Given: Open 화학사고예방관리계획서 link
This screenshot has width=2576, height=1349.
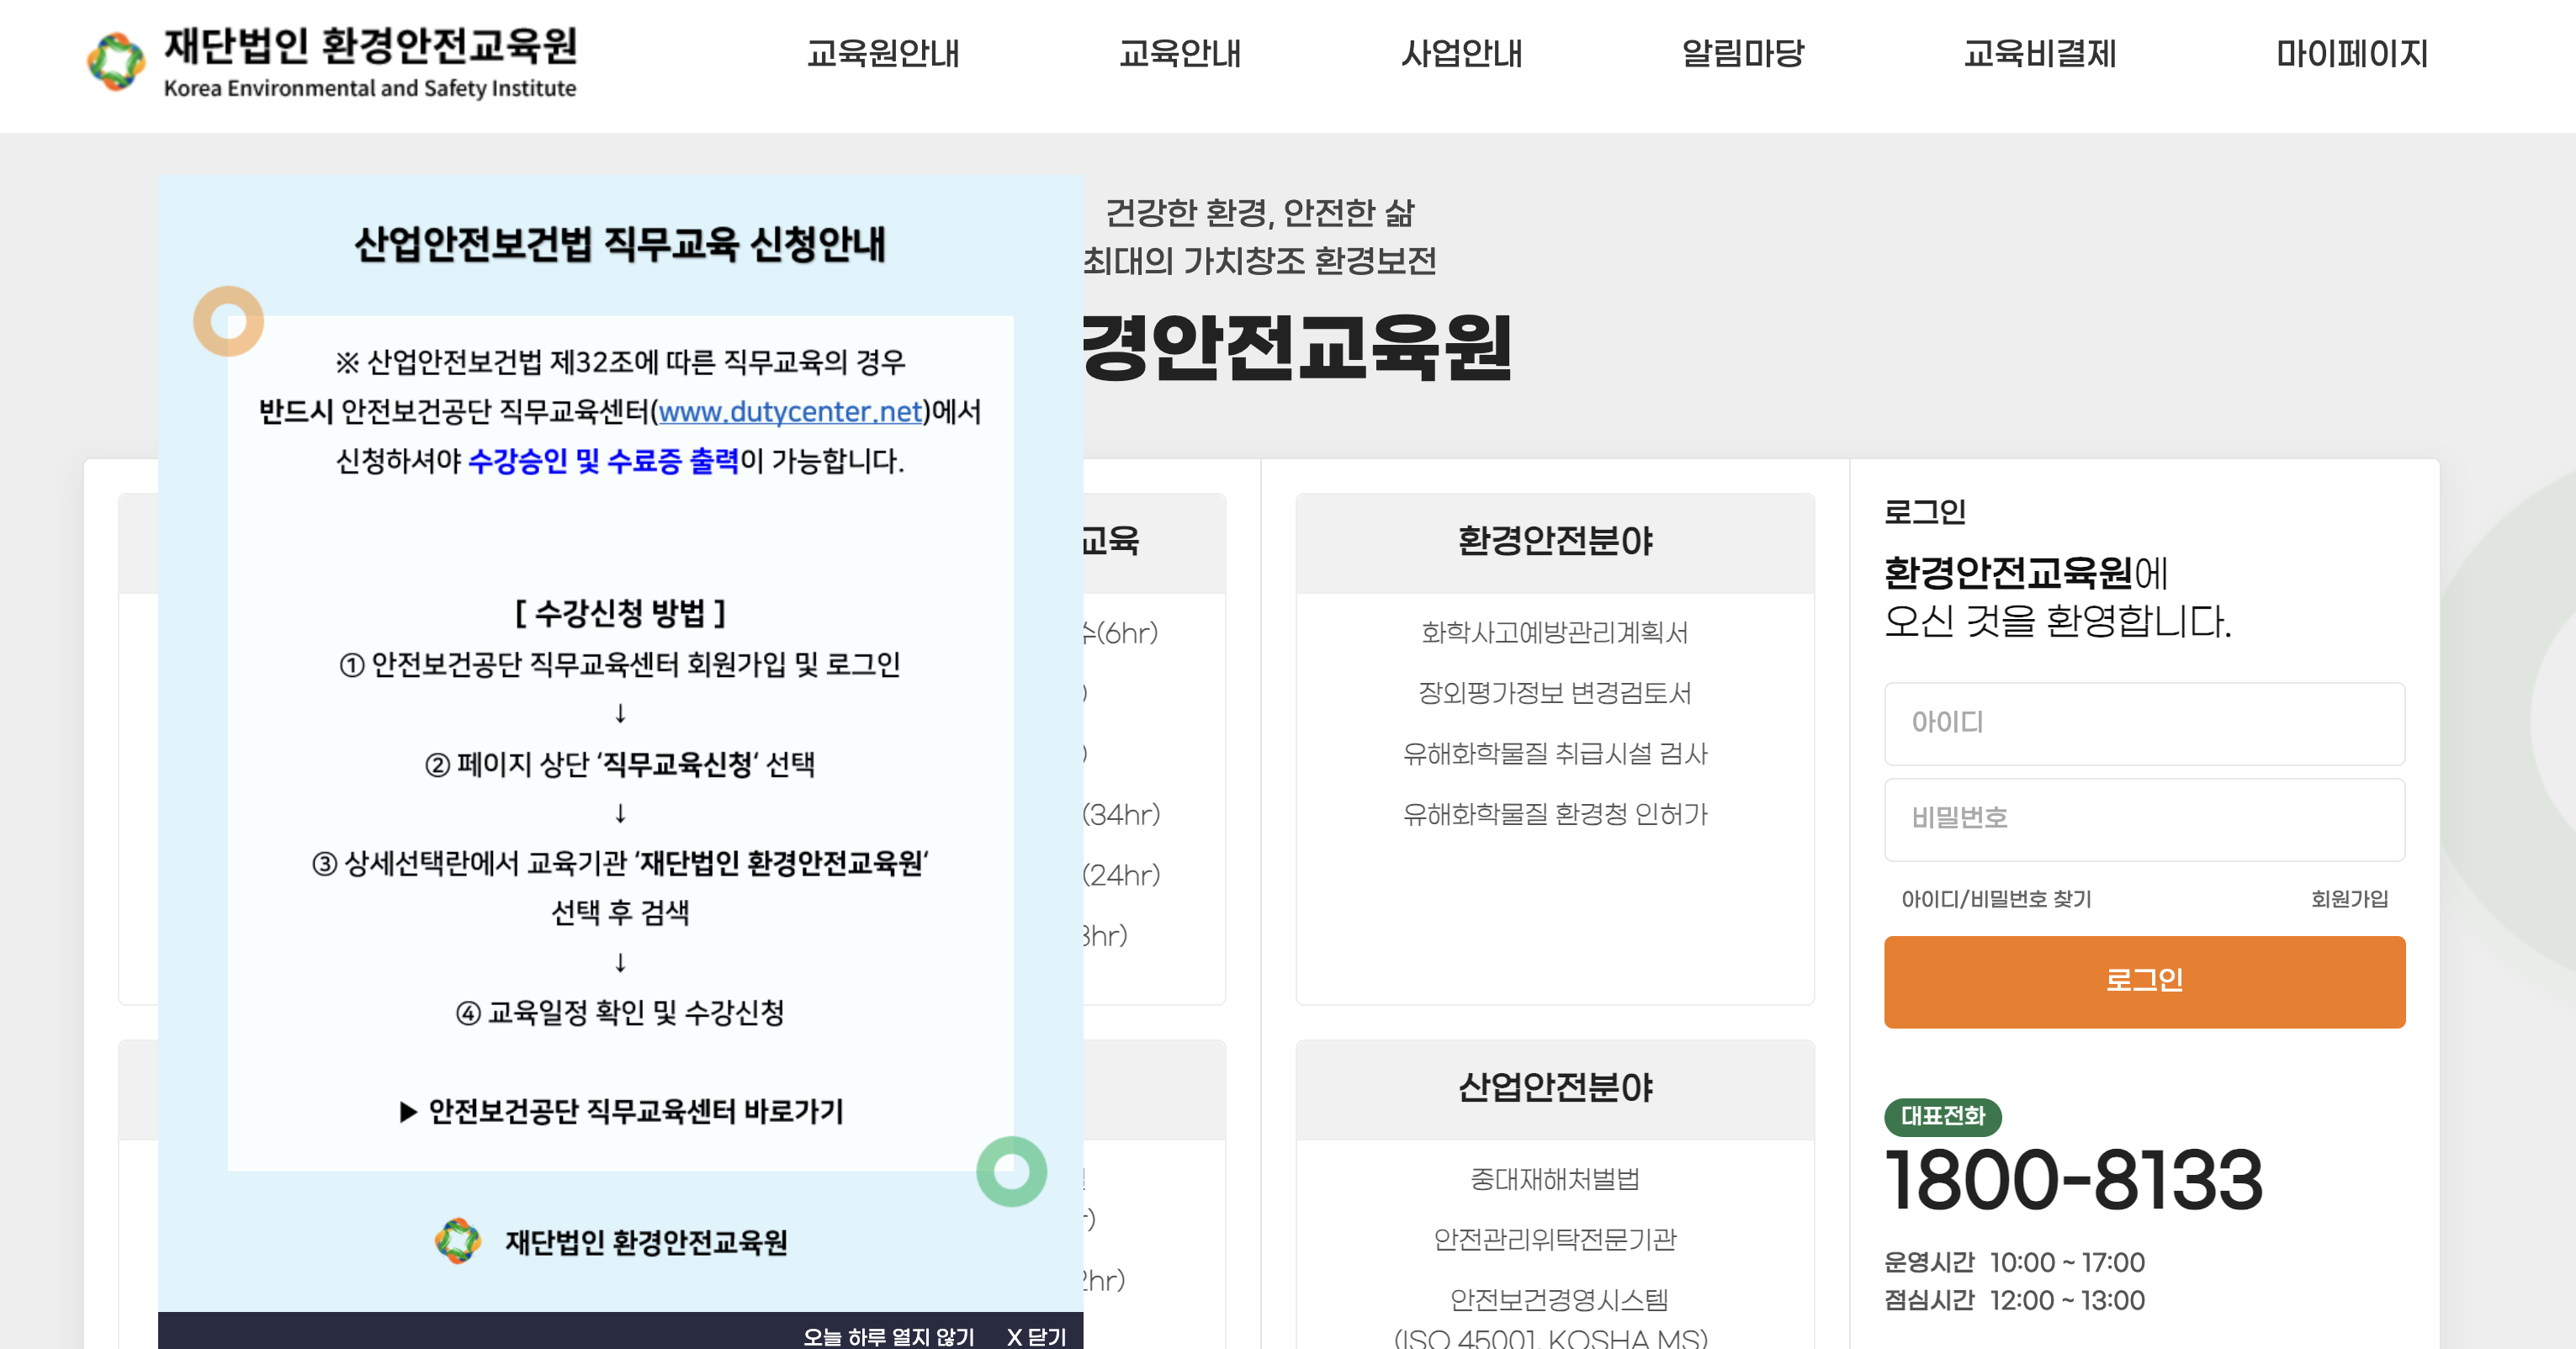Looking at the screenshot, I should click(1554, 633).
